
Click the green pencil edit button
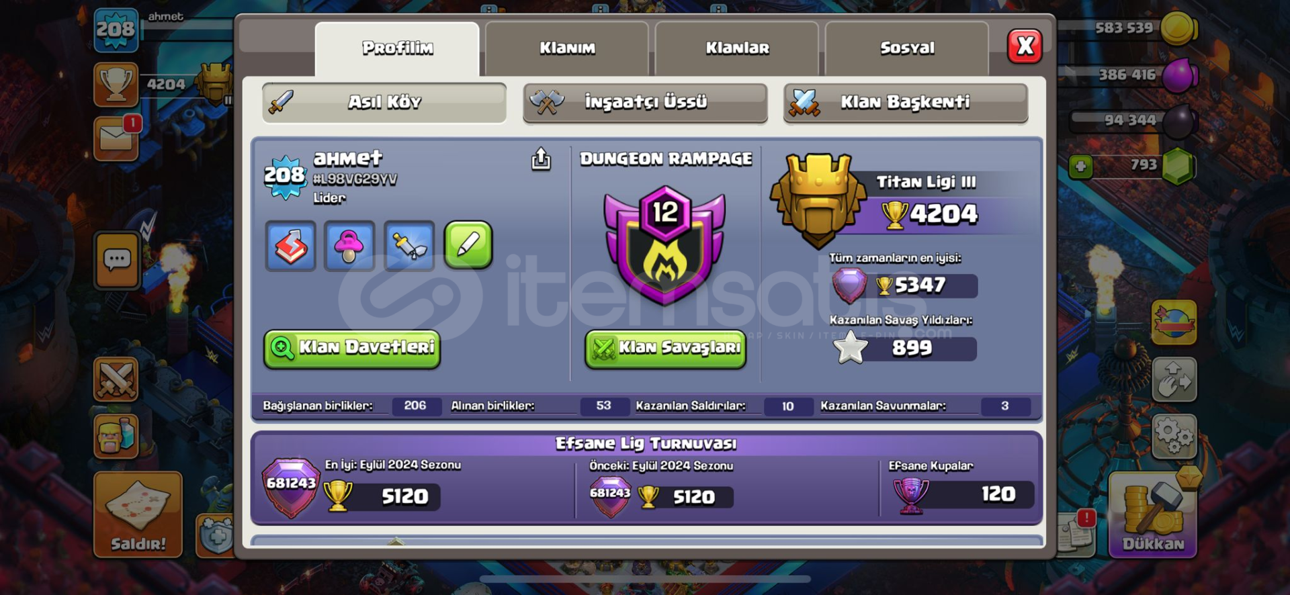click(468, 245)
